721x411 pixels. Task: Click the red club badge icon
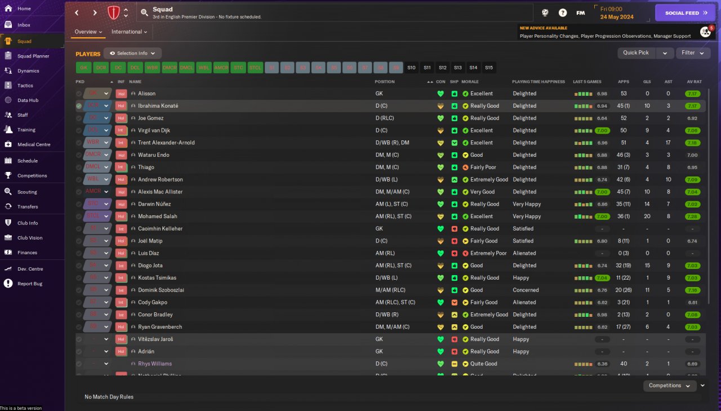tap(114, 12)
